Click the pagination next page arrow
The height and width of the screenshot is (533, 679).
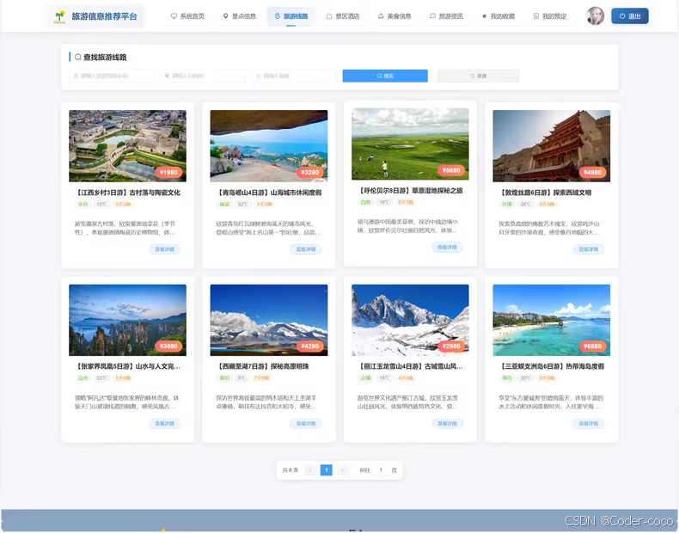(342, 470)
